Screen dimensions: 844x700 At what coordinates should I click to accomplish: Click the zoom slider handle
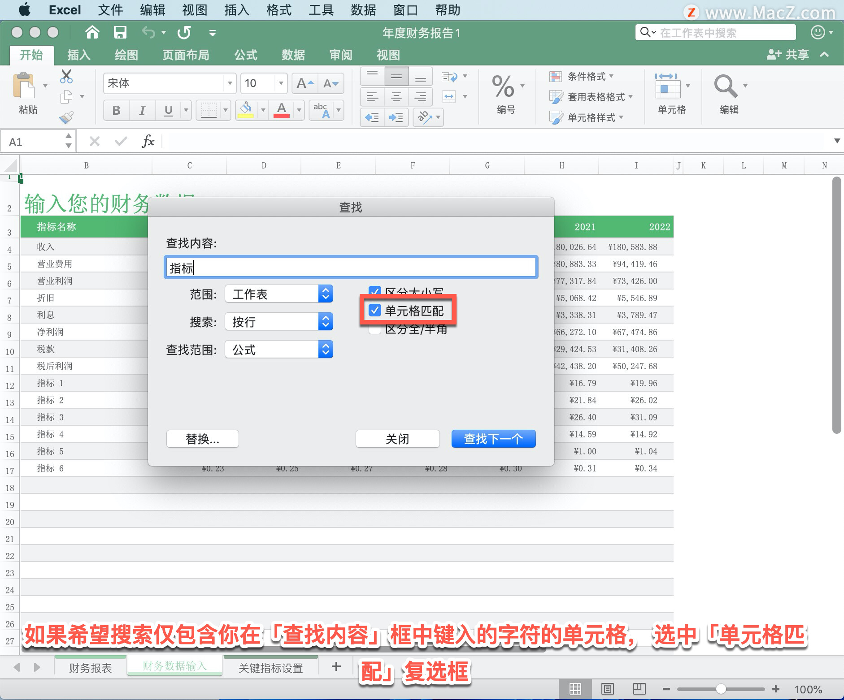click(721, 689)
